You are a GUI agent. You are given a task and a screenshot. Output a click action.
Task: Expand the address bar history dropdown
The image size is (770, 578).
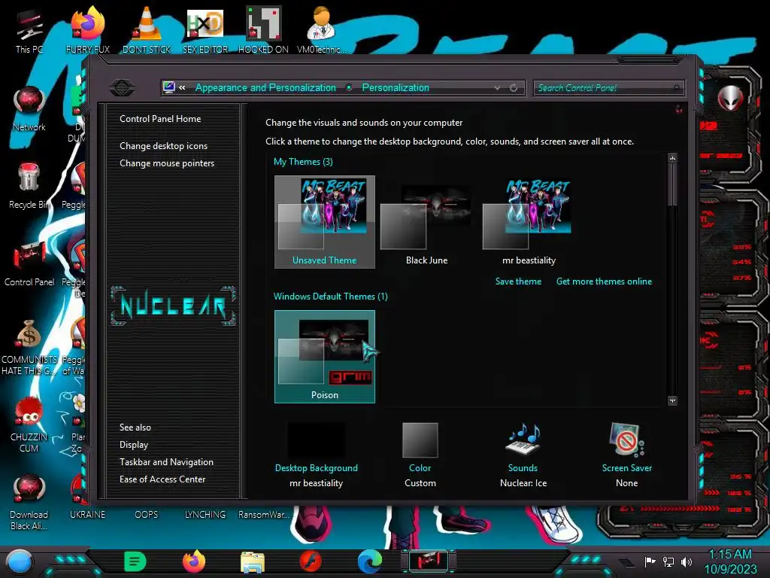[498, 88]
